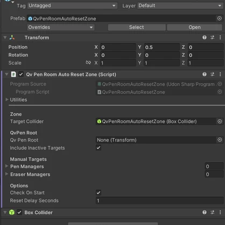Toggle constrained proportions link for Scale
Screen dimensions: 225x225
tap(88, 62)
